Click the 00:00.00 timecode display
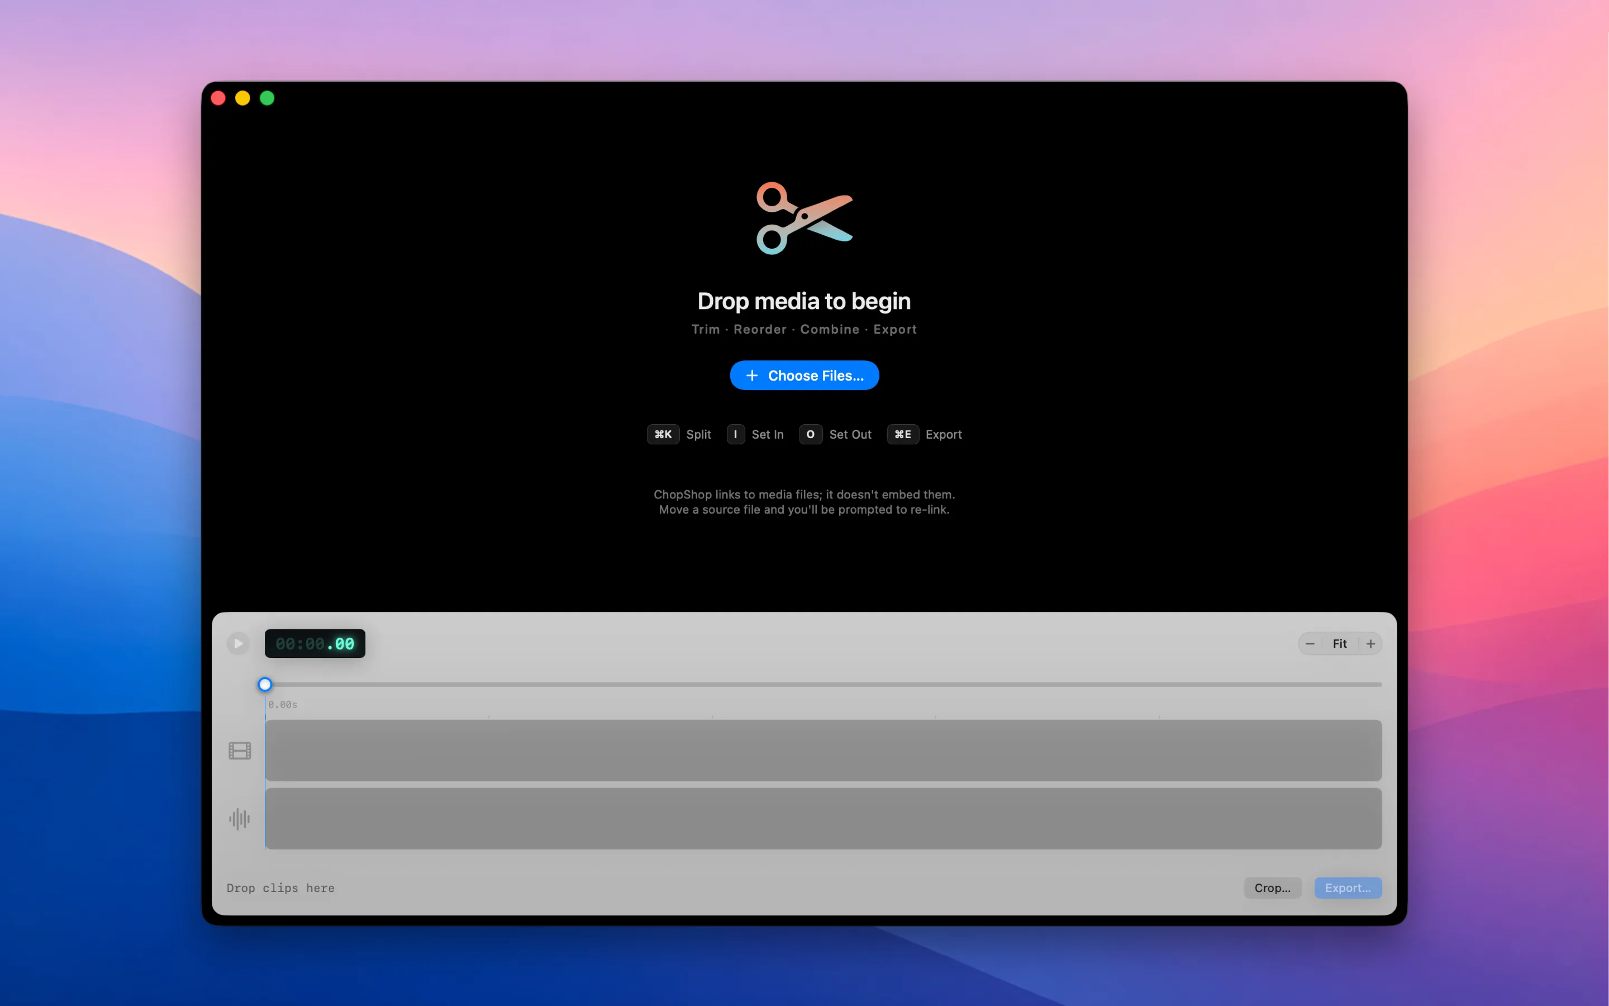The image size is (1609, 1006). 315,643
